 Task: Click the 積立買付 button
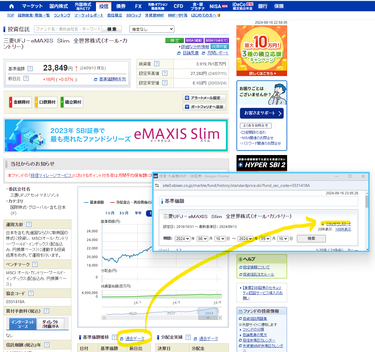[72, 102]
